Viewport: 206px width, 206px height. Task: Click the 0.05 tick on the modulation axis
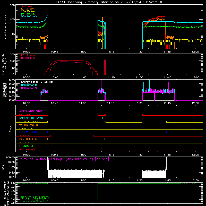click(x=12, y=96)
